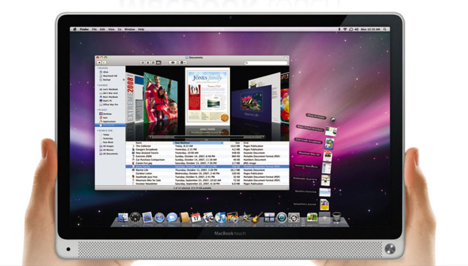Image resolution: width=468 pixels, height=266 pixels.
Task: Open iCal calendar in the dock
Action: pyautogui.click(x=196, y=218)
